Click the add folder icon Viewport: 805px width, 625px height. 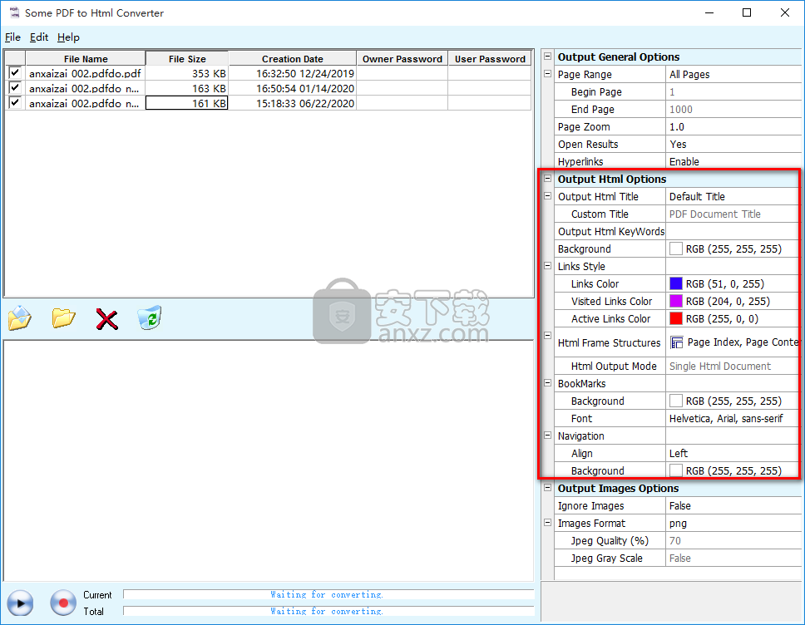click(64, 318)
